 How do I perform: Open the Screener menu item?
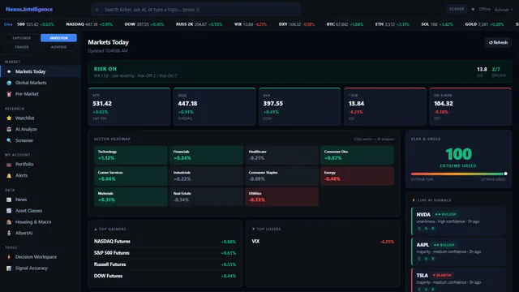tap(41, 140)
